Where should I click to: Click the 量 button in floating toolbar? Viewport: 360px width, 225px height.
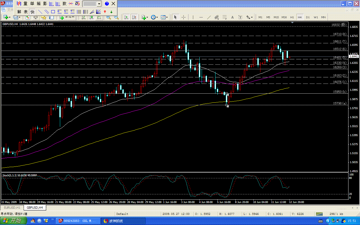26,4
